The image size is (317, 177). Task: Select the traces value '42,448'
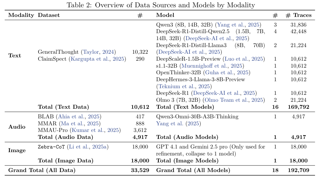[x=299, y=31]
